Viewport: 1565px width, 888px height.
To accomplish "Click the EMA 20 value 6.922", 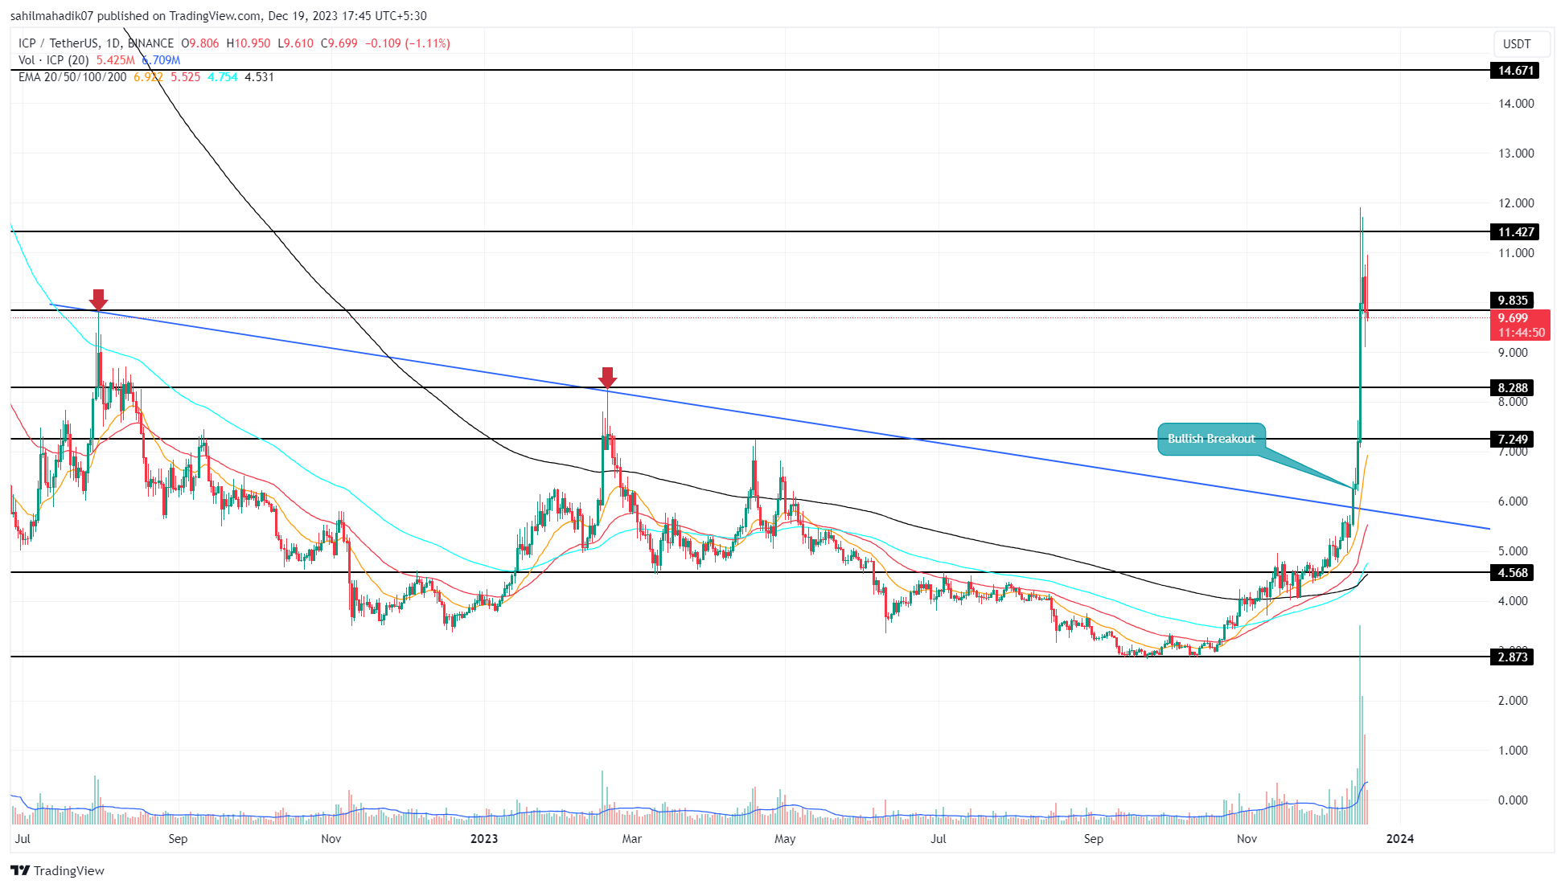I will point(148,77).
